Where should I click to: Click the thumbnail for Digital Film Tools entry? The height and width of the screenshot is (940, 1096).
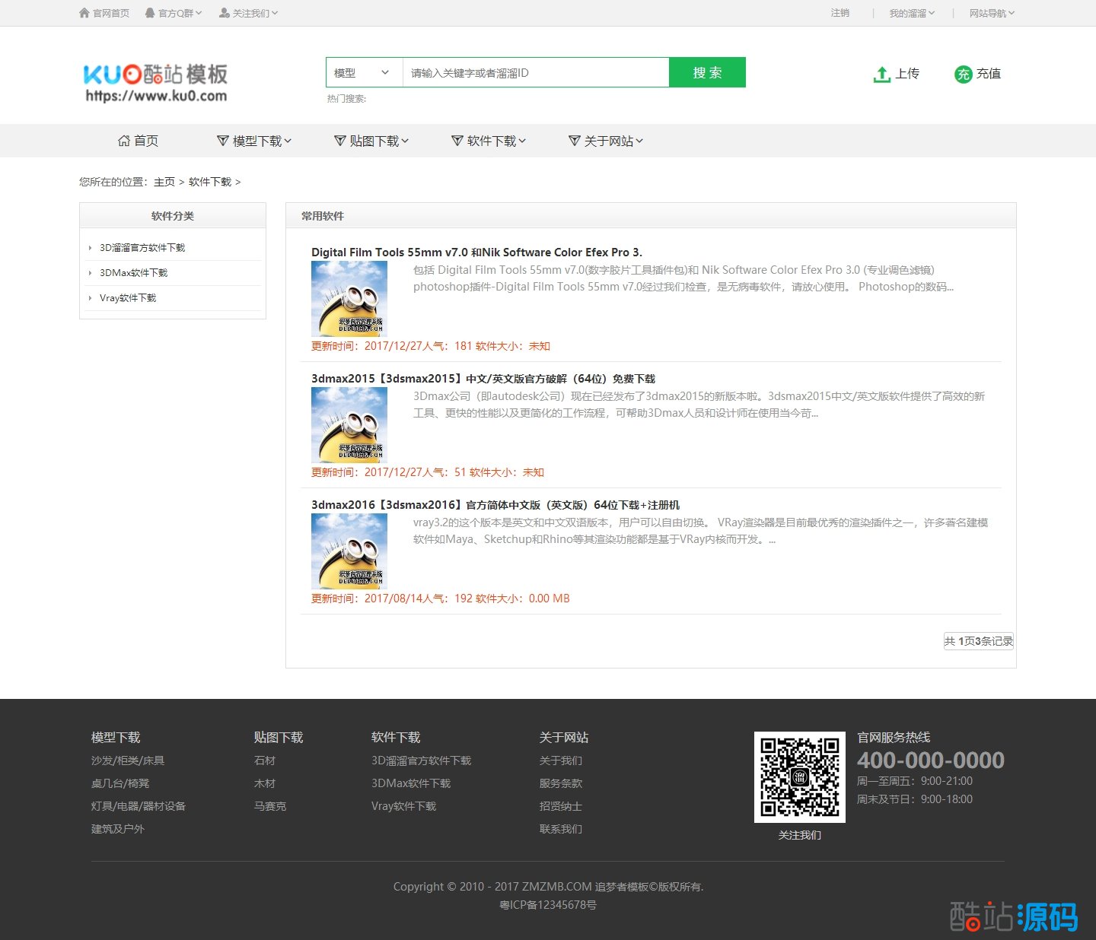pos(349,299)
